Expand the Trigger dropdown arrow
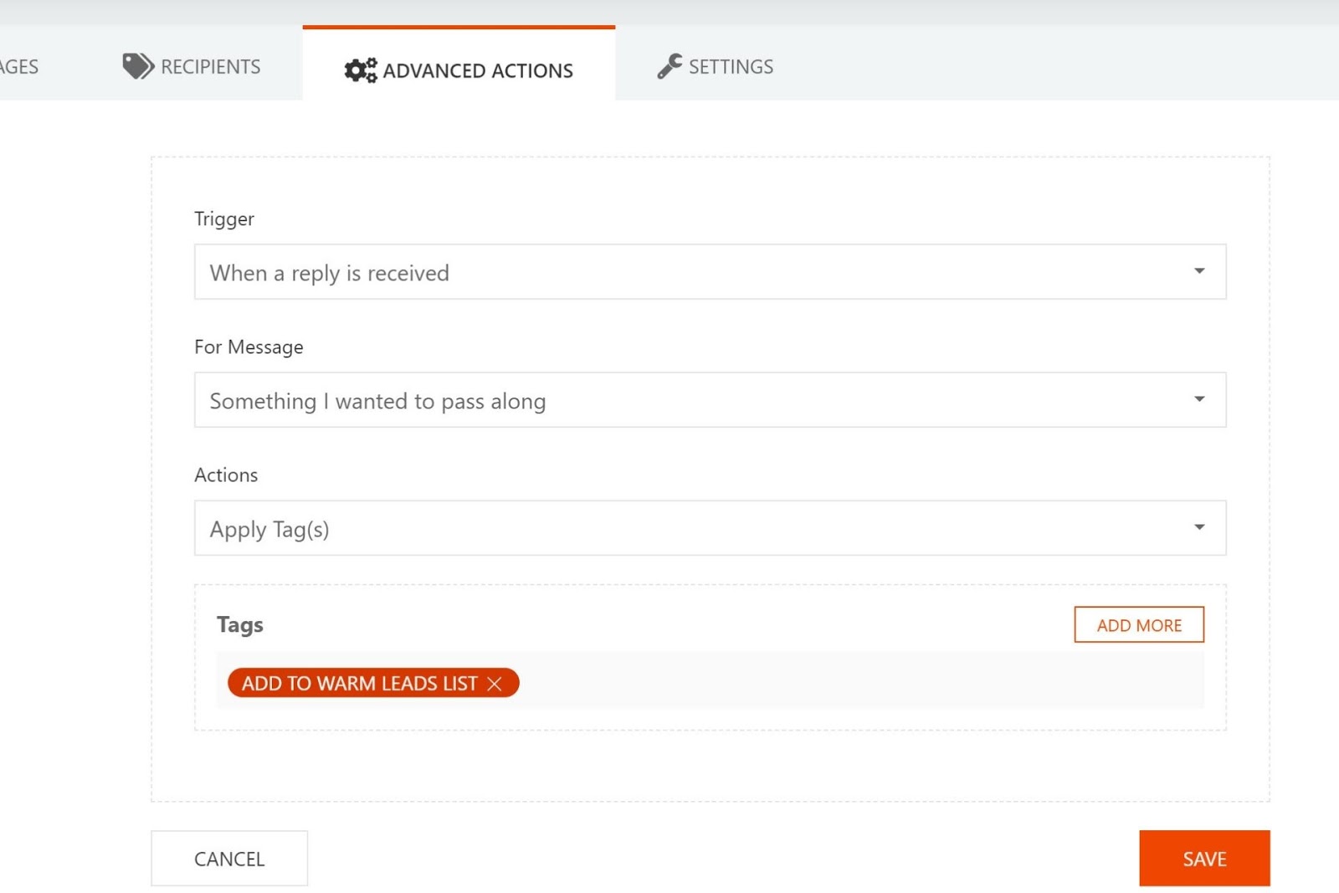The image size is (1339, 893). (x=1198, y=271)
